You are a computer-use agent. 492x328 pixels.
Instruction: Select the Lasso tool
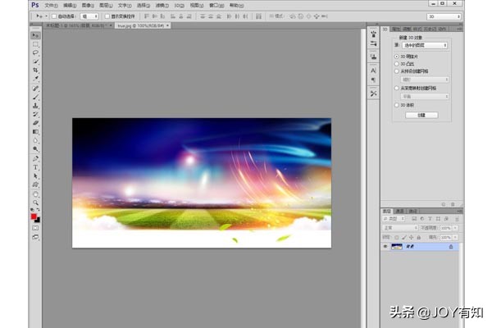[x=35, y=52]
